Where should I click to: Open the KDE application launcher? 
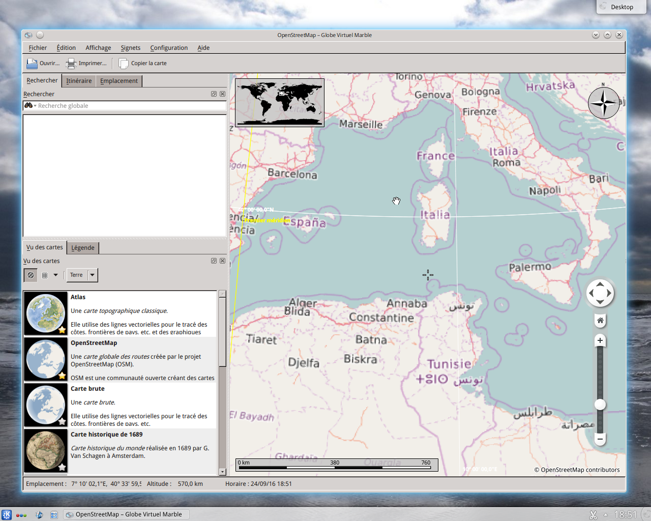(7, 514)
